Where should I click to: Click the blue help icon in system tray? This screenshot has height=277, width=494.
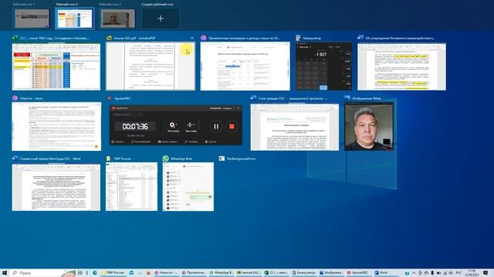tap(407, 273)
